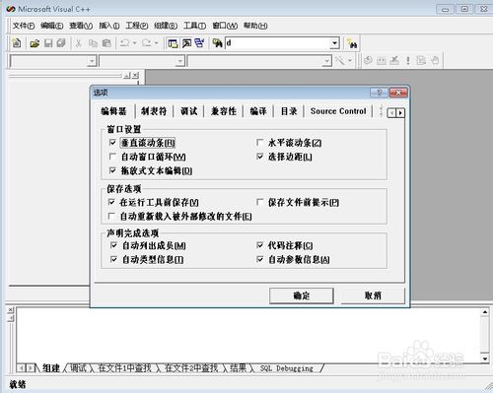Click the Cut scissors icon

(x=79, y=43)
